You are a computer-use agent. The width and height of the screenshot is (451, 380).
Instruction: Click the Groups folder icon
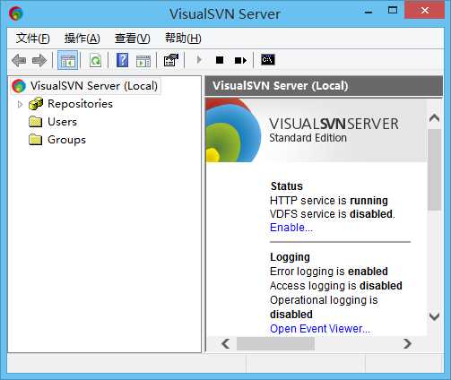36,140
